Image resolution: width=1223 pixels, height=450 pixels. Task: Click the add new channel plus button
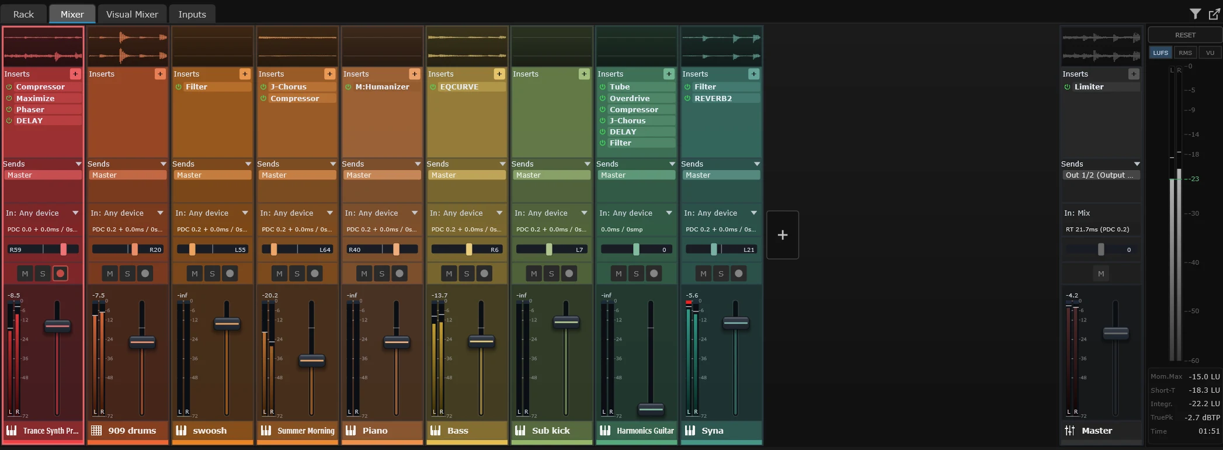point(783,235)
